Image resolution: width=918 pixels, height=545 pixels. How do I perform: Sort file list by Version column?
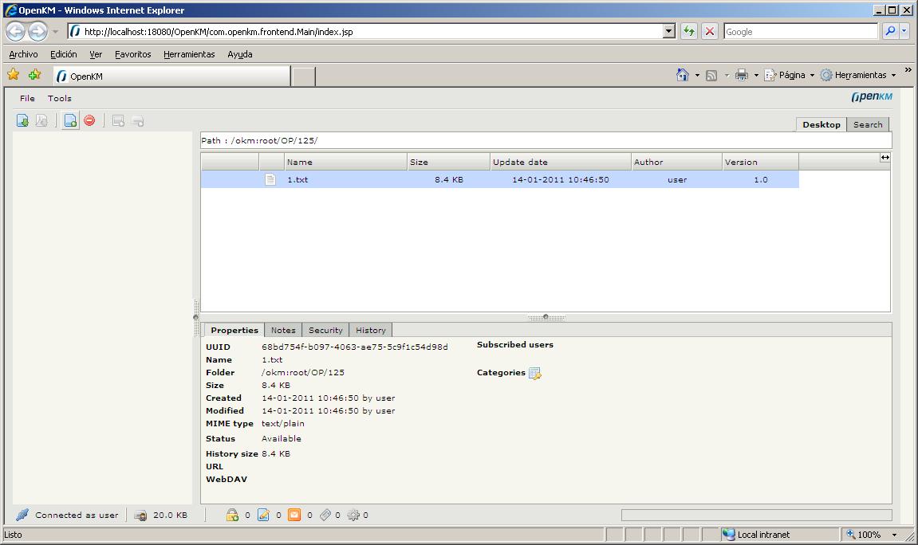(761, 162)
